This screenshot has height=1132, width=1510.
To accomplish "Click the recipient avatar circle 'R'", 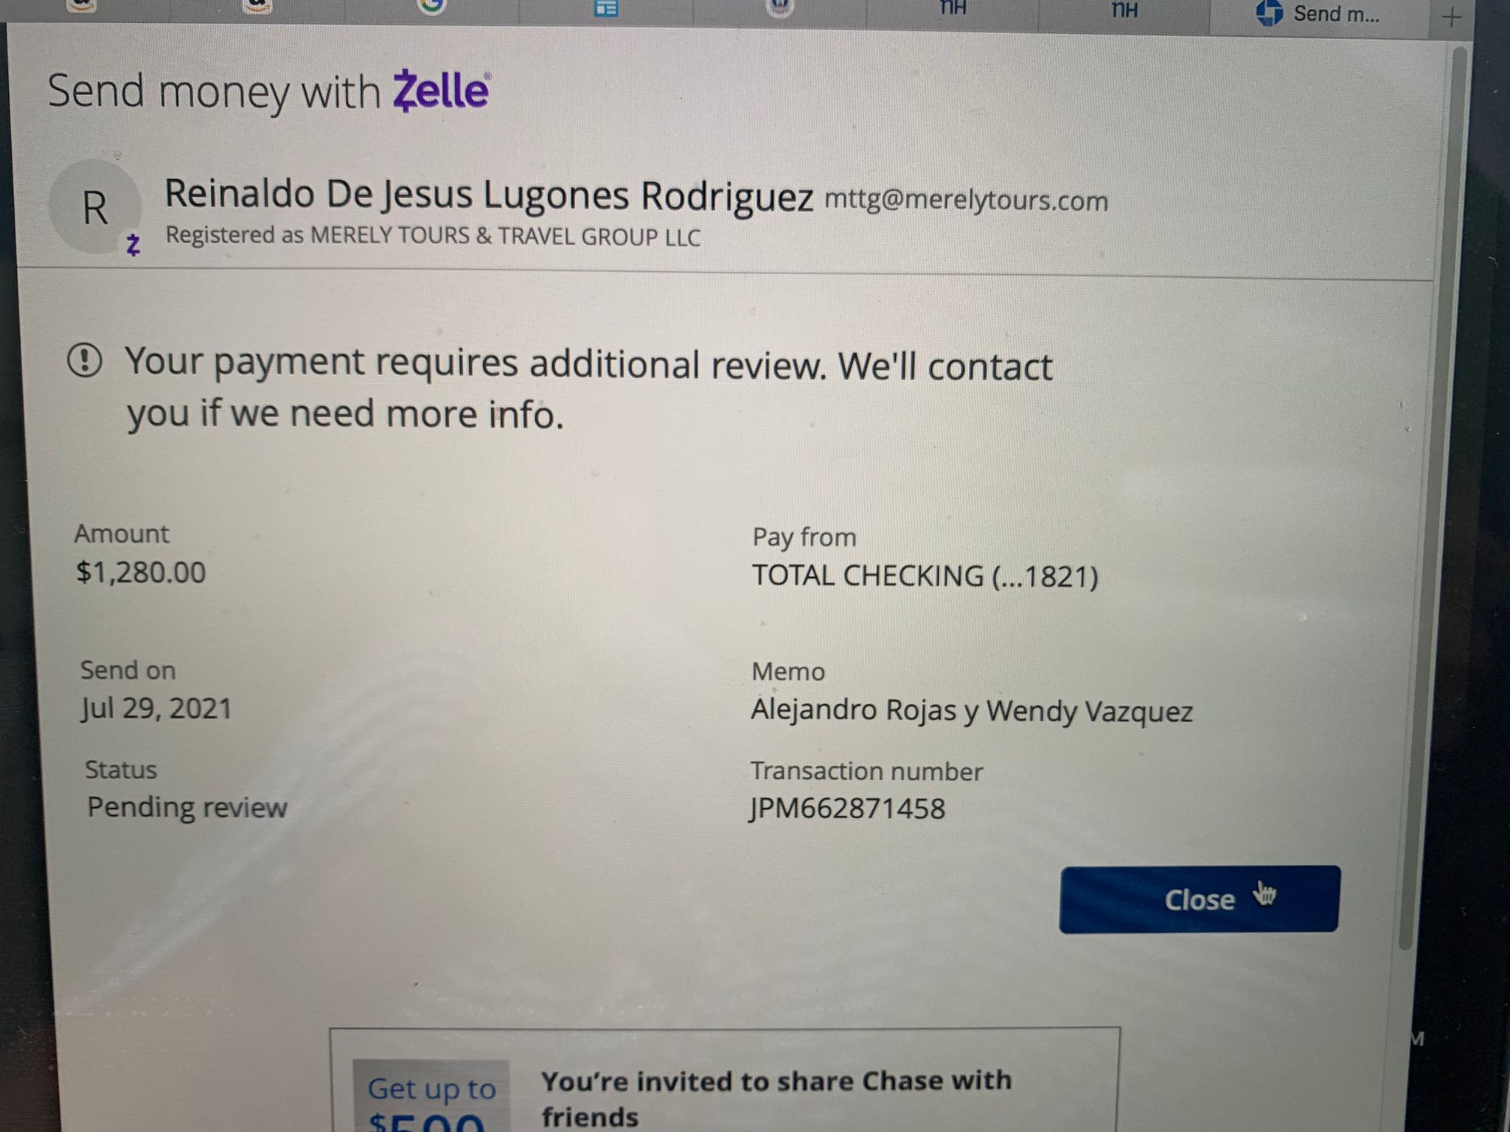I will tap(94, 206).
